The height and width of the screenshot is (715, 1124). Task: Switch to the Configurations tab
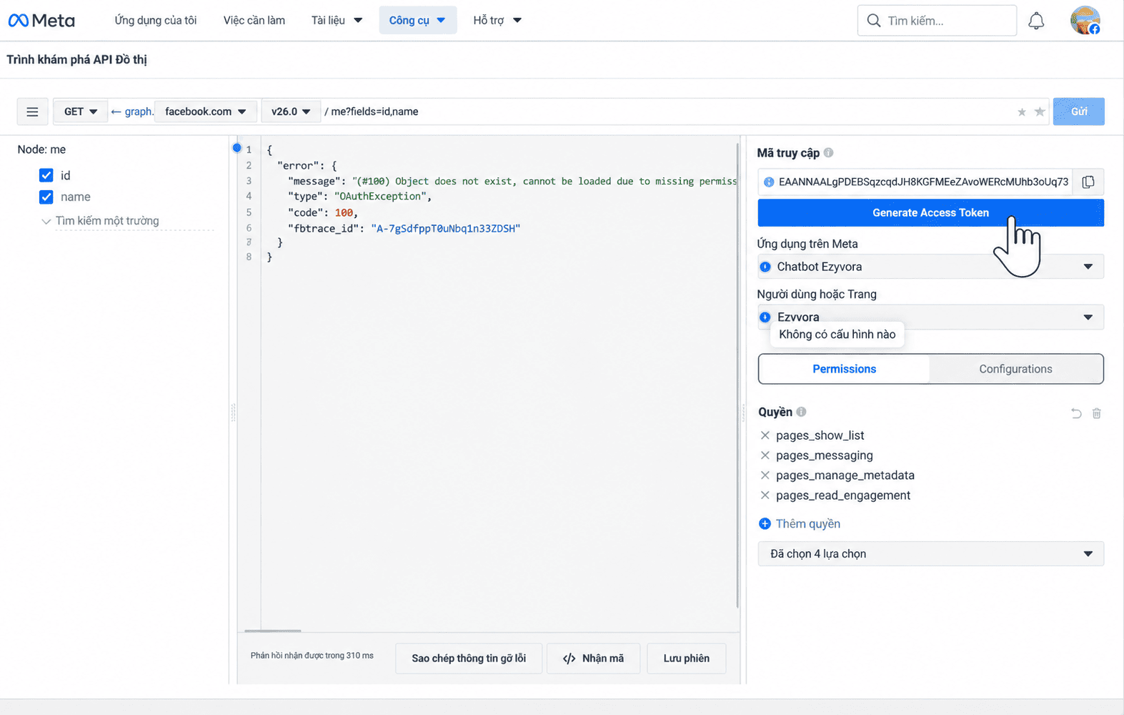point(1015,369)
